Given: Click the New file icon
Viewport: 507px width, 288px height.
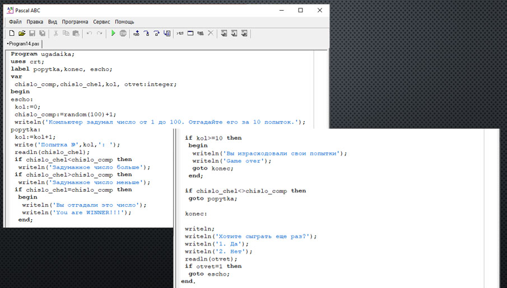Looking at the screenshot, I should [x=12, y=34].
